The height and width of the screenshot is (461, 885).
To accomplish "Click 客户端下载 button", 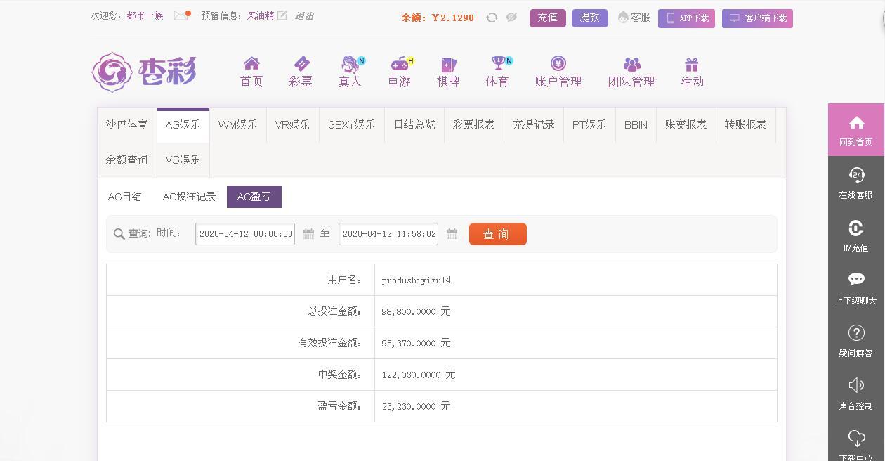I will (x=757, y=18).
